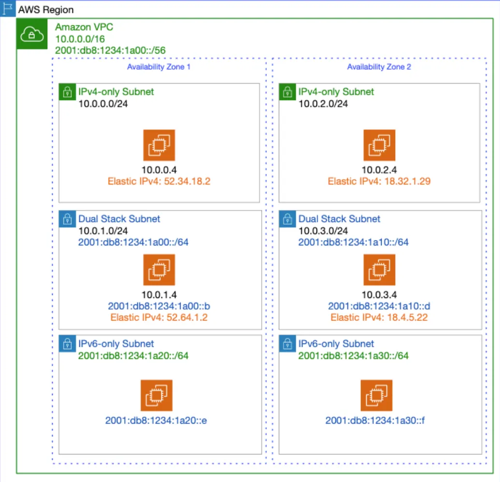Click the lock icon of Dual Stack Subnet 10.0.1.0/24
500x482 pixels.
point(67,219)
